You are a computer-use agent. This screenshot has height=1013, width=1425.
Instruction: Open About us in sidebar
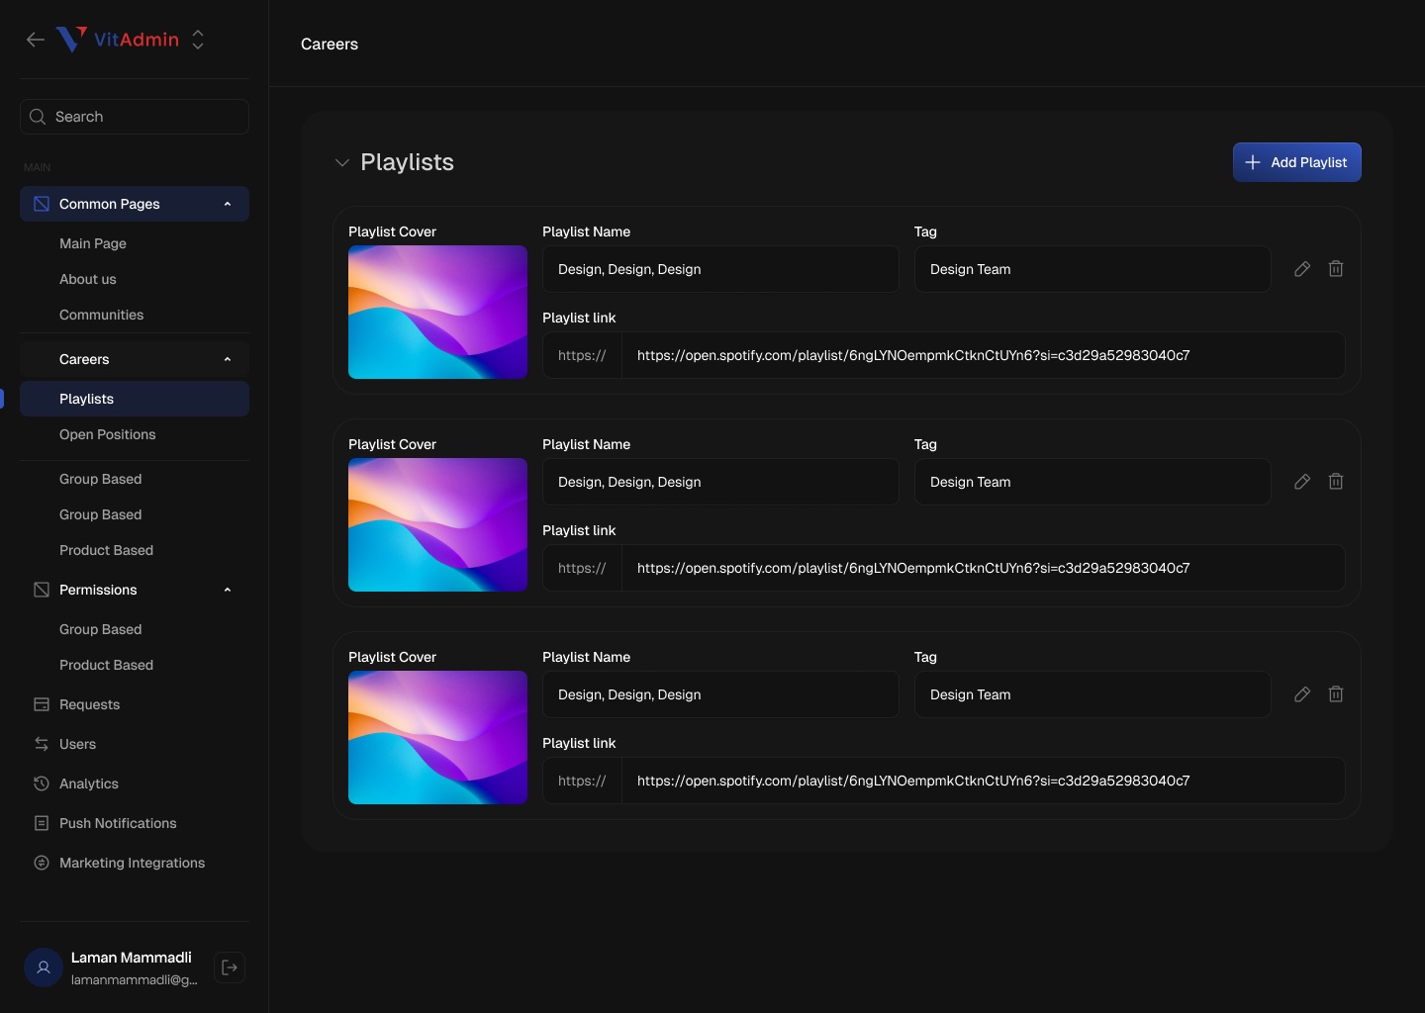[88, 279]
